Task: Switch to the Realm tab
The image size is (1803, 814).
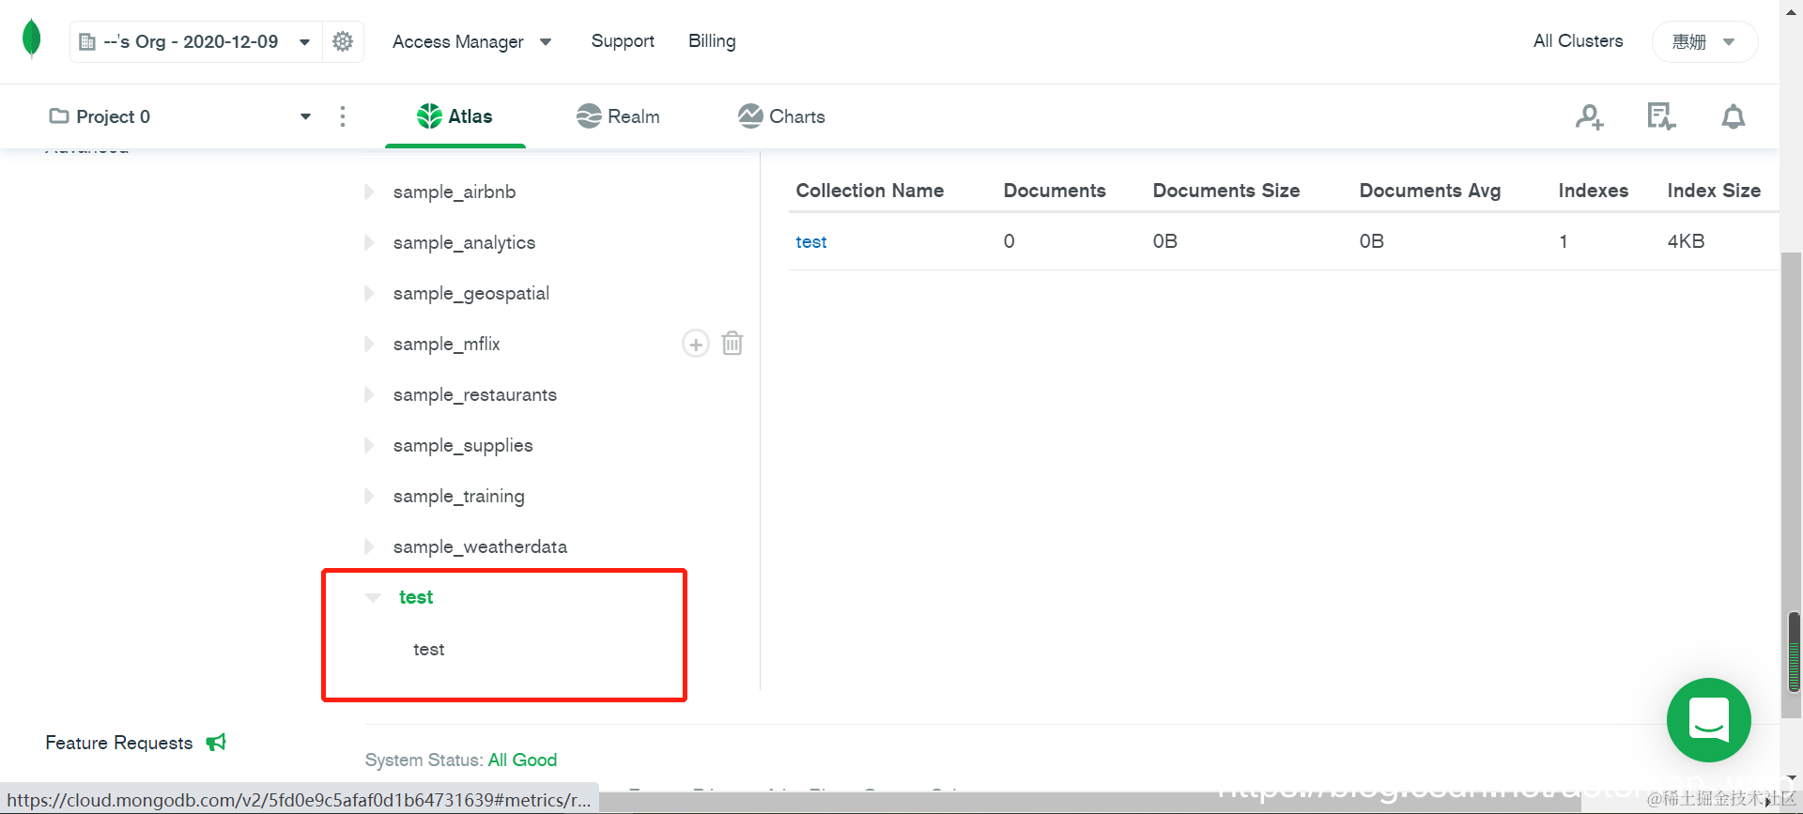Action: pos(618,116)
